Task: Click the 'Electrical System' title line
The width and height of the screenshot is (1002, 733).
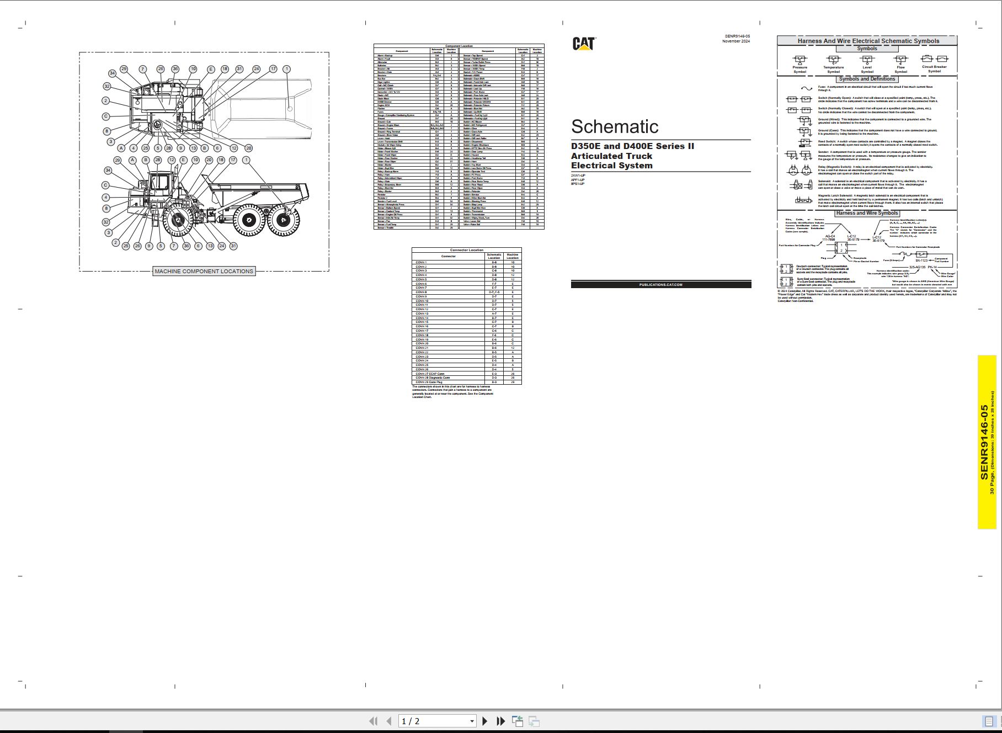Action: [x=611, y=166]
